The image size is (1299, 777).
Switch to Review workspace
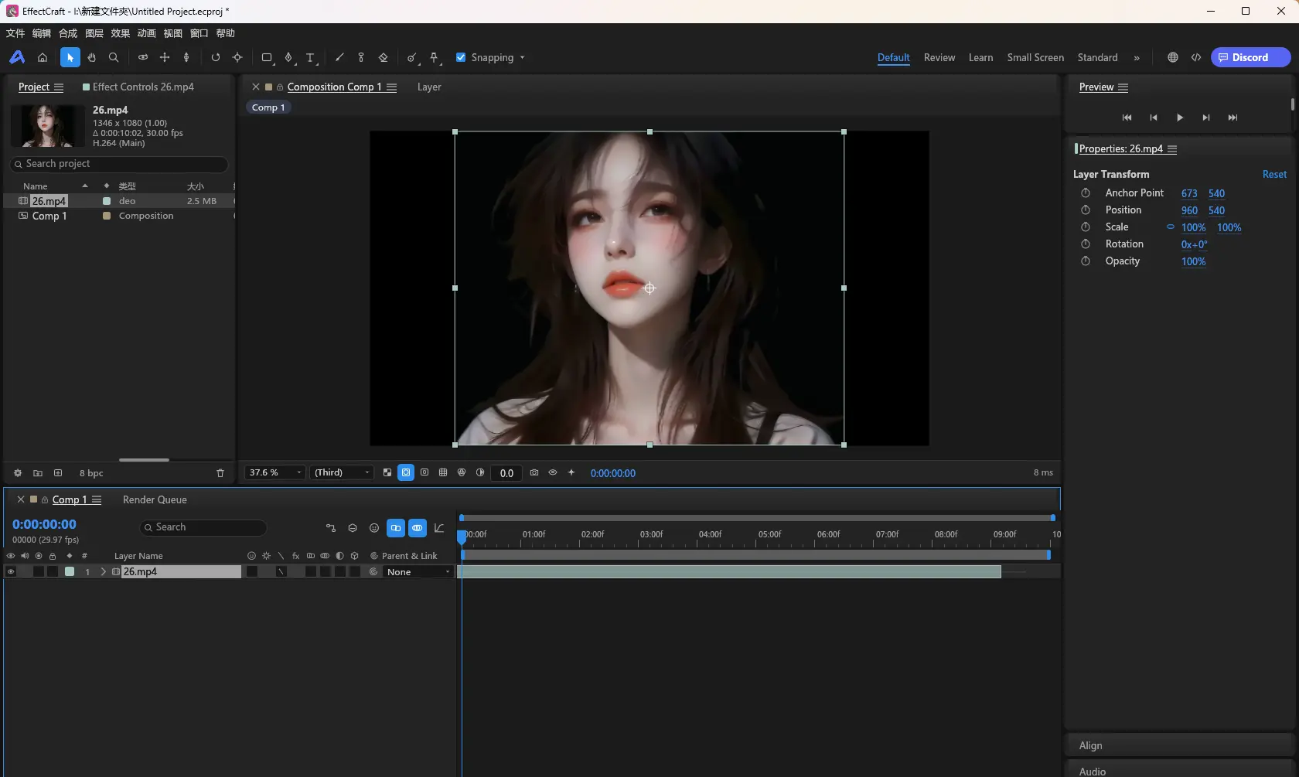coord(939,57)
